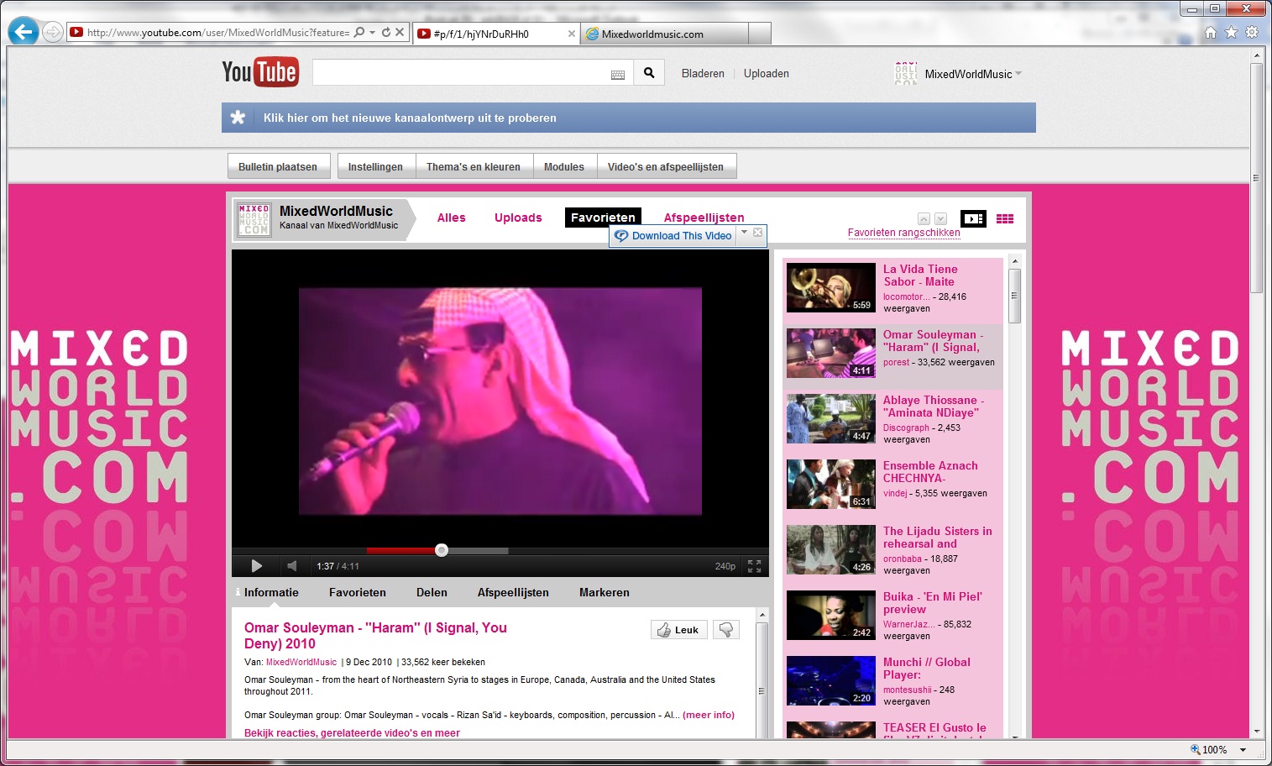Open the browser Home icon
Screen dimensions: 1272x766
point(1211,33)
